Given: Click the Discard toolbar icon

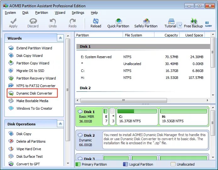Looking at the screenshot, I should [33, 21].
